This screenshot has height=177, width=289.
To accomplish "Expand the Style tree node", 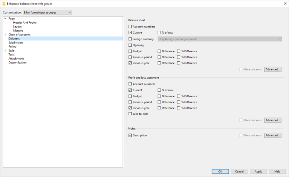I will pos(5,51).
